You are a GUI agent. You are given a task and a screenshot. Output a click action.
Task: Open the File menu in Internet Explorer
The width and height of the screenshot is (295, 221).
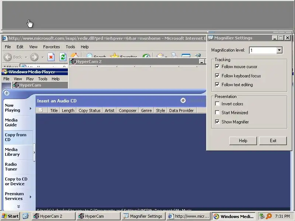(x=8, y=47)
